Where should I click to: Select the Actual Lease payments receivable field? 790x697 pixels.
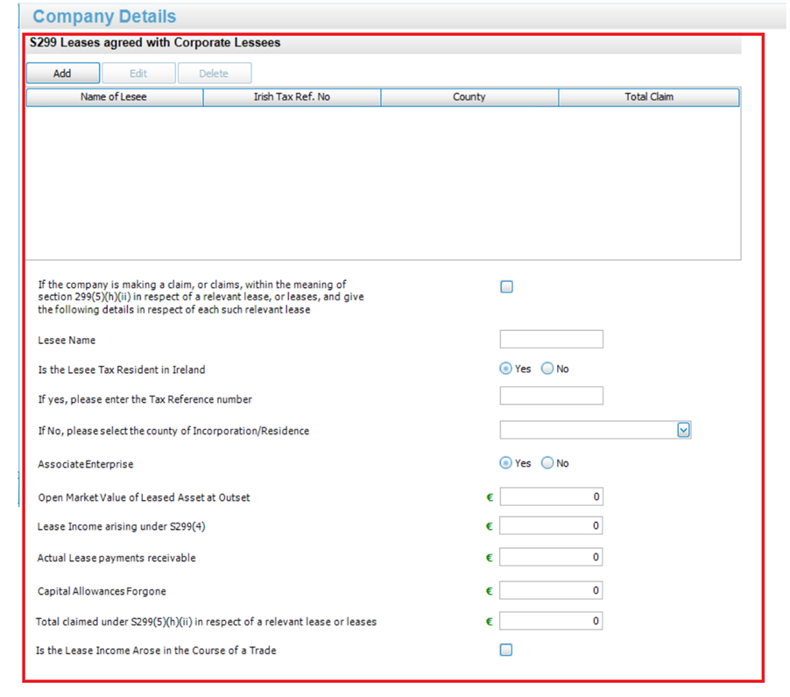551,557
